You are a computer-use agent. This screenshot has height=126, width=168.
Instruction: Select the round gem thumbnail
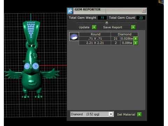click(x=74, y=36)
